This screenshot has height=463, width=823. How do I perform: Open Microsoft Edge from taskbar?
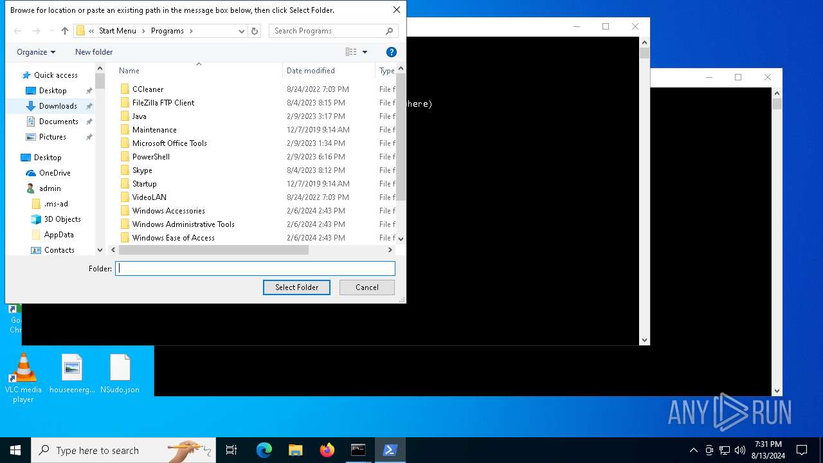coord(264,450)
